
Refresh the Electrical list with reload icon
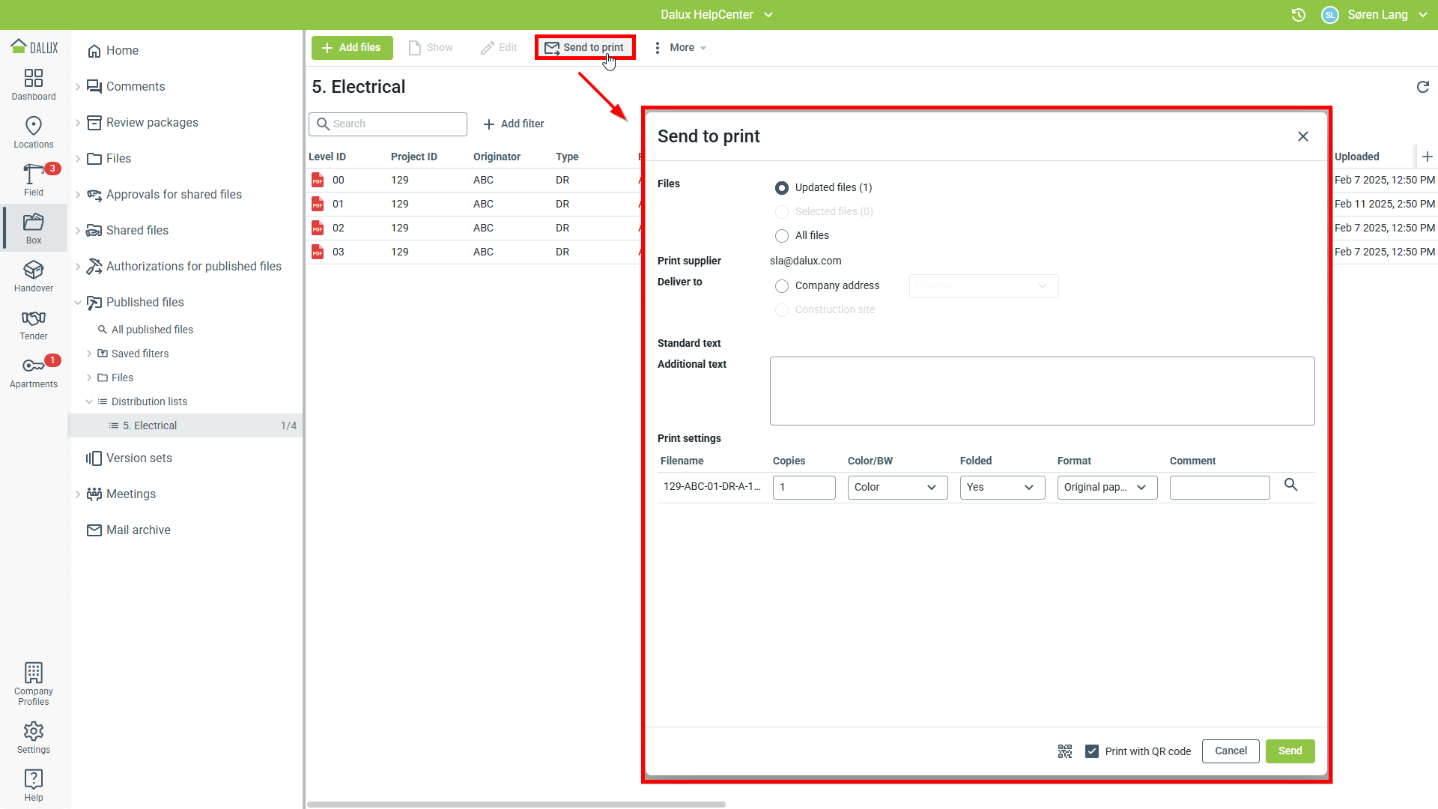pos(1422,87)
